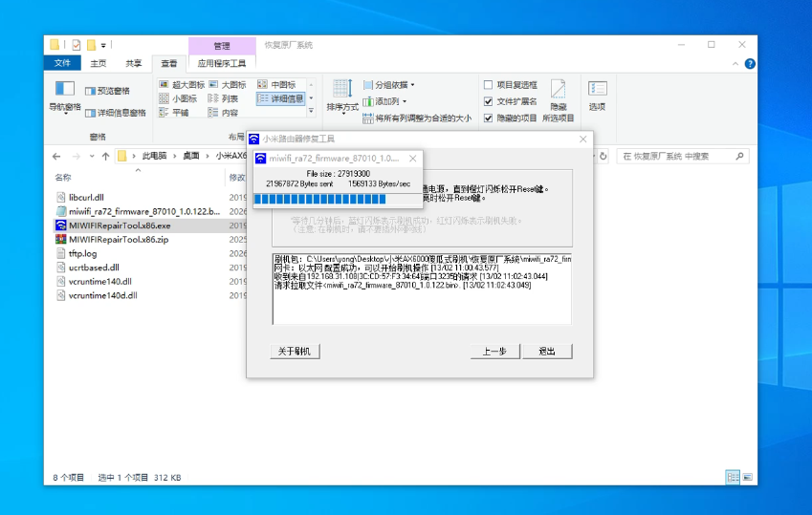
Task: Click the folder search box
Action: click(683, 157)
